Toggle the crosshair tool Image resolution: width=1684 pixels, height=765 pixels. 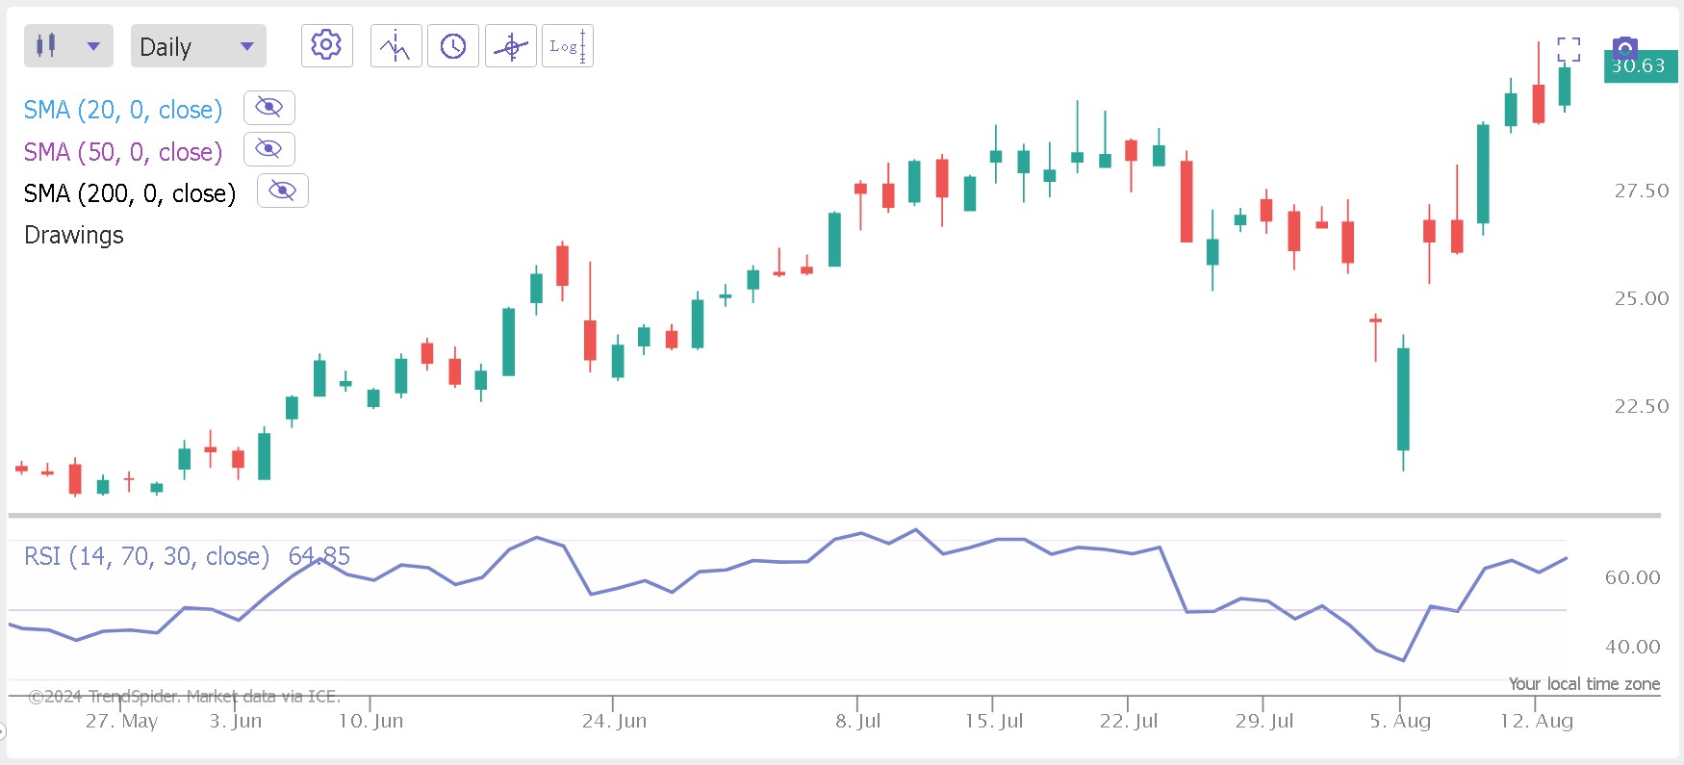(x=511, y=45)
